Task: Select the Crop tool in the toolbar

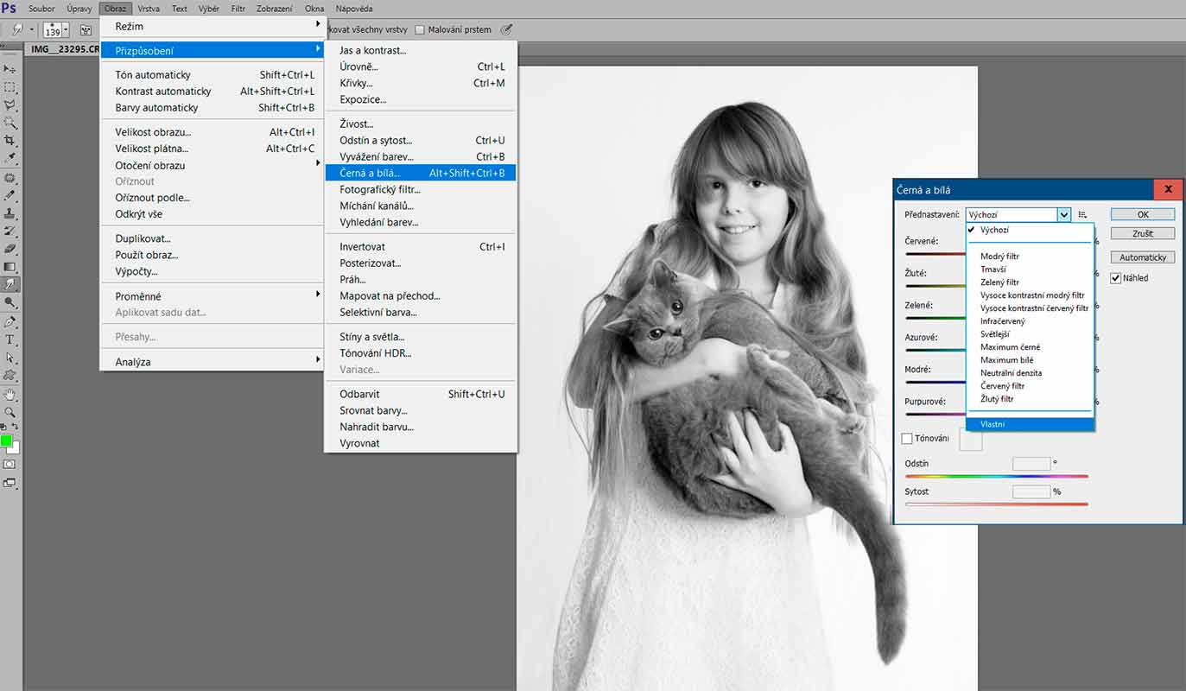Action: coord(10,140)
